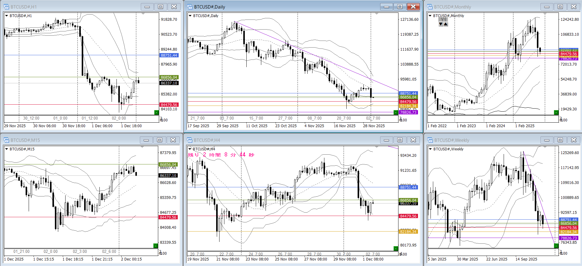582x266 pixels.
Task: Click the BTCUSD#,Daily window title icon
Action: pyautogui.click(x=190, y=7)
